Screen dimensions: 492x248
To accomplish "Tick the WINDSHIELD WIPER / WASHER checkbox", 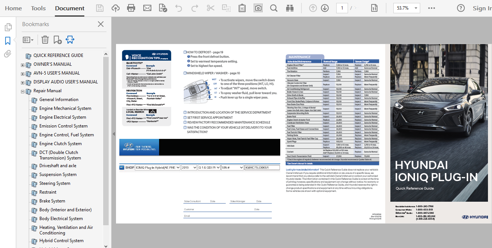I will point(185,73).
